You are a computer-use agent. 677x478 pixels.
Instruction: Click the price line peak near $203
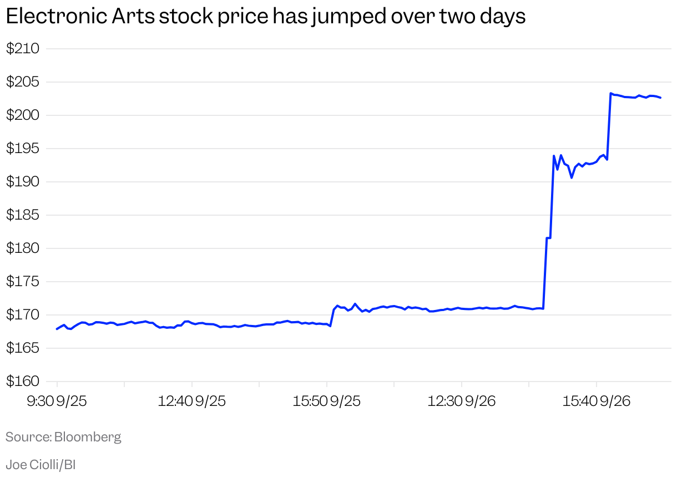tap(610, 94)
